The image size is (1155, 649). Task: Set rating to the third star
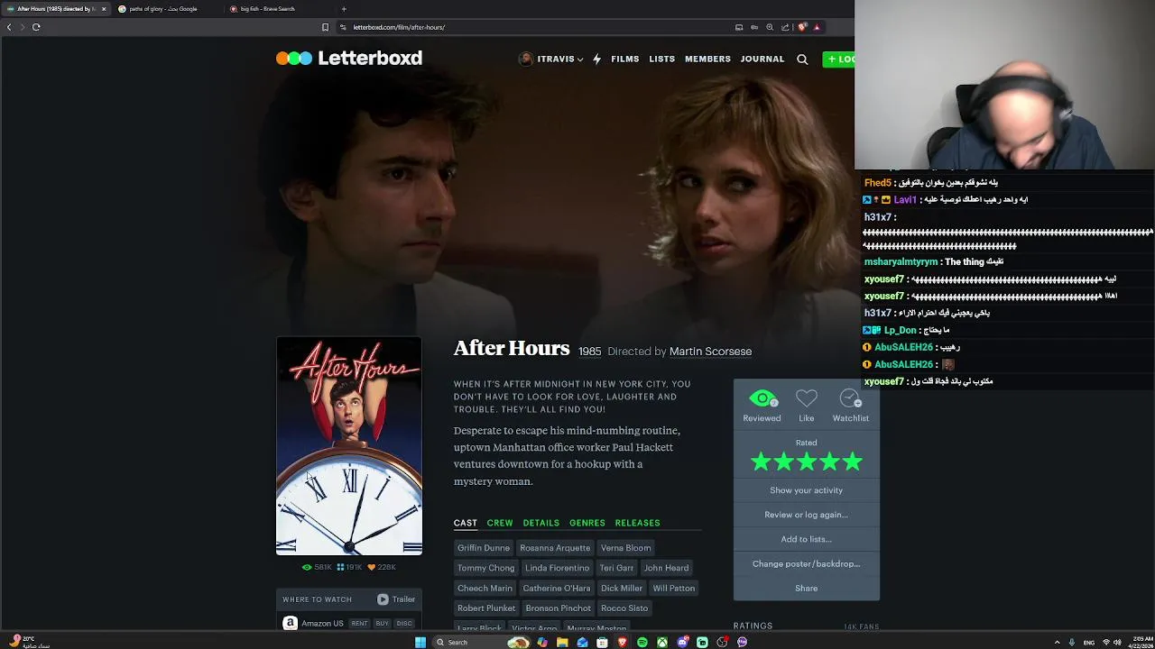[x=807, y=462]
